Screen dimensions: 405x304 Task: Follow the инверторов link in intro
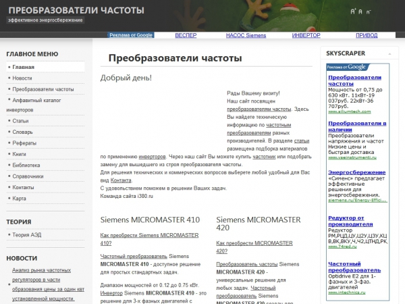click(x=152, y=157)
